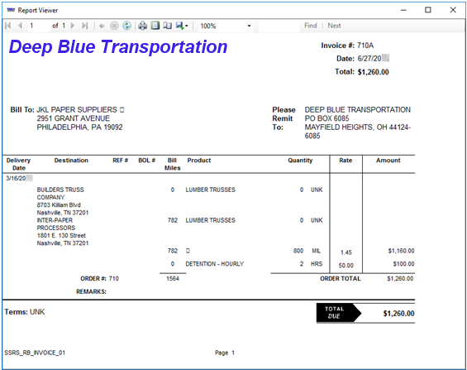467x370 pixels.
Task: Open the export format dropdown arrow
Action: (187, 26)
